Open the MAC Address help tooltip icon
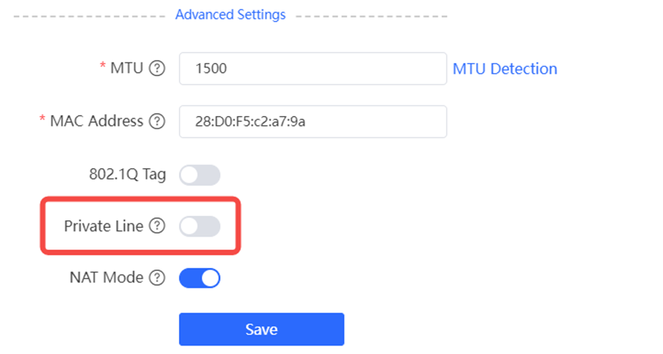 click(157, 121)
